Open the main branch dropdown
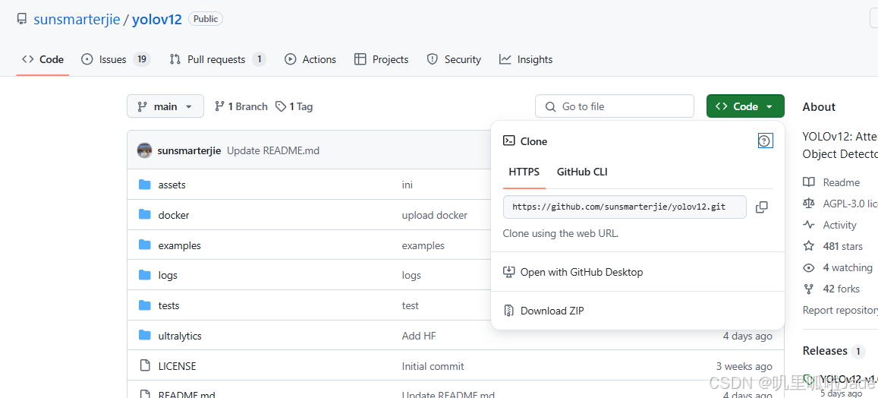The image size is (878, 398). tap(165, 106)
